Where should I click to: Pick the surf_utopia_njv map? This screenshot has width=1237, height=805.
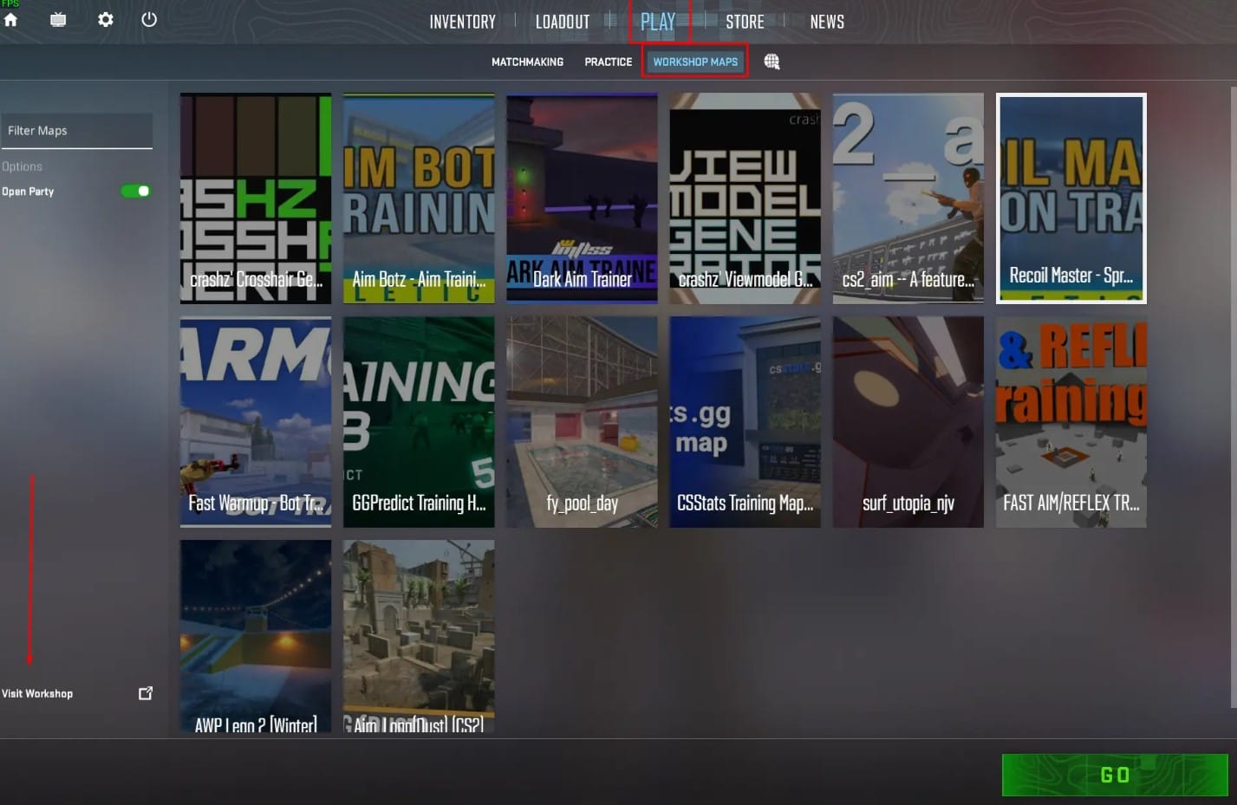point(908,422)
